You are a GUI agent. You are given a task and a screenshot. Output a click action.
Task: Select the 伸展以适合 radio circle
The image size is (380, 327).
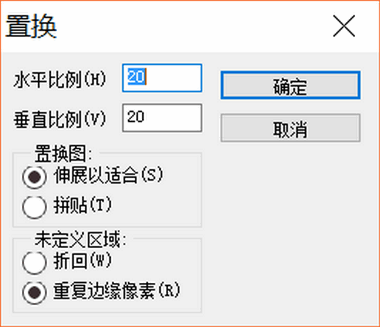point(34,177)
